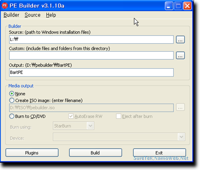Click the 'Media output' group title
200x170 pixels.
[x=21, y=86]
